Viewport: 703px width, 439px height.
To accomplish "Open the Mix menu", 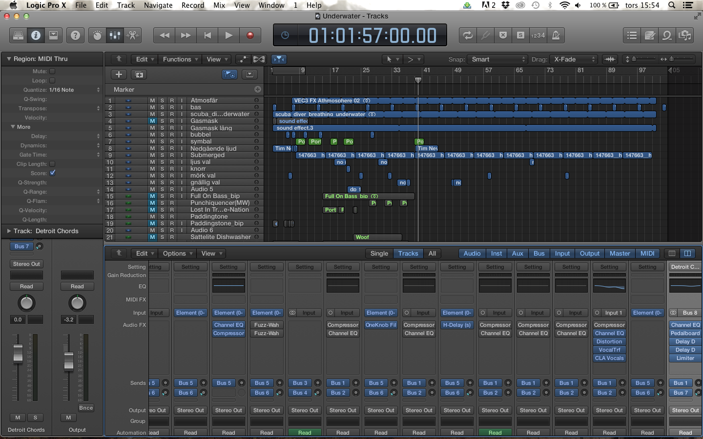I will coord(219,5).
